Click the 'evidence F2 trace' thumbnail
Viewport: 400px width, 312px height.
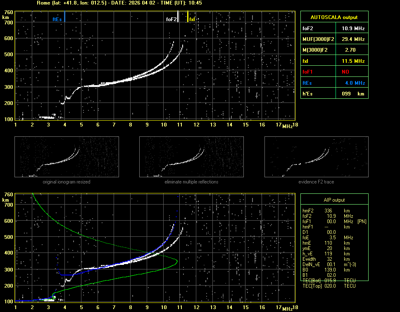pyautogui.click(x=317, y=157)
